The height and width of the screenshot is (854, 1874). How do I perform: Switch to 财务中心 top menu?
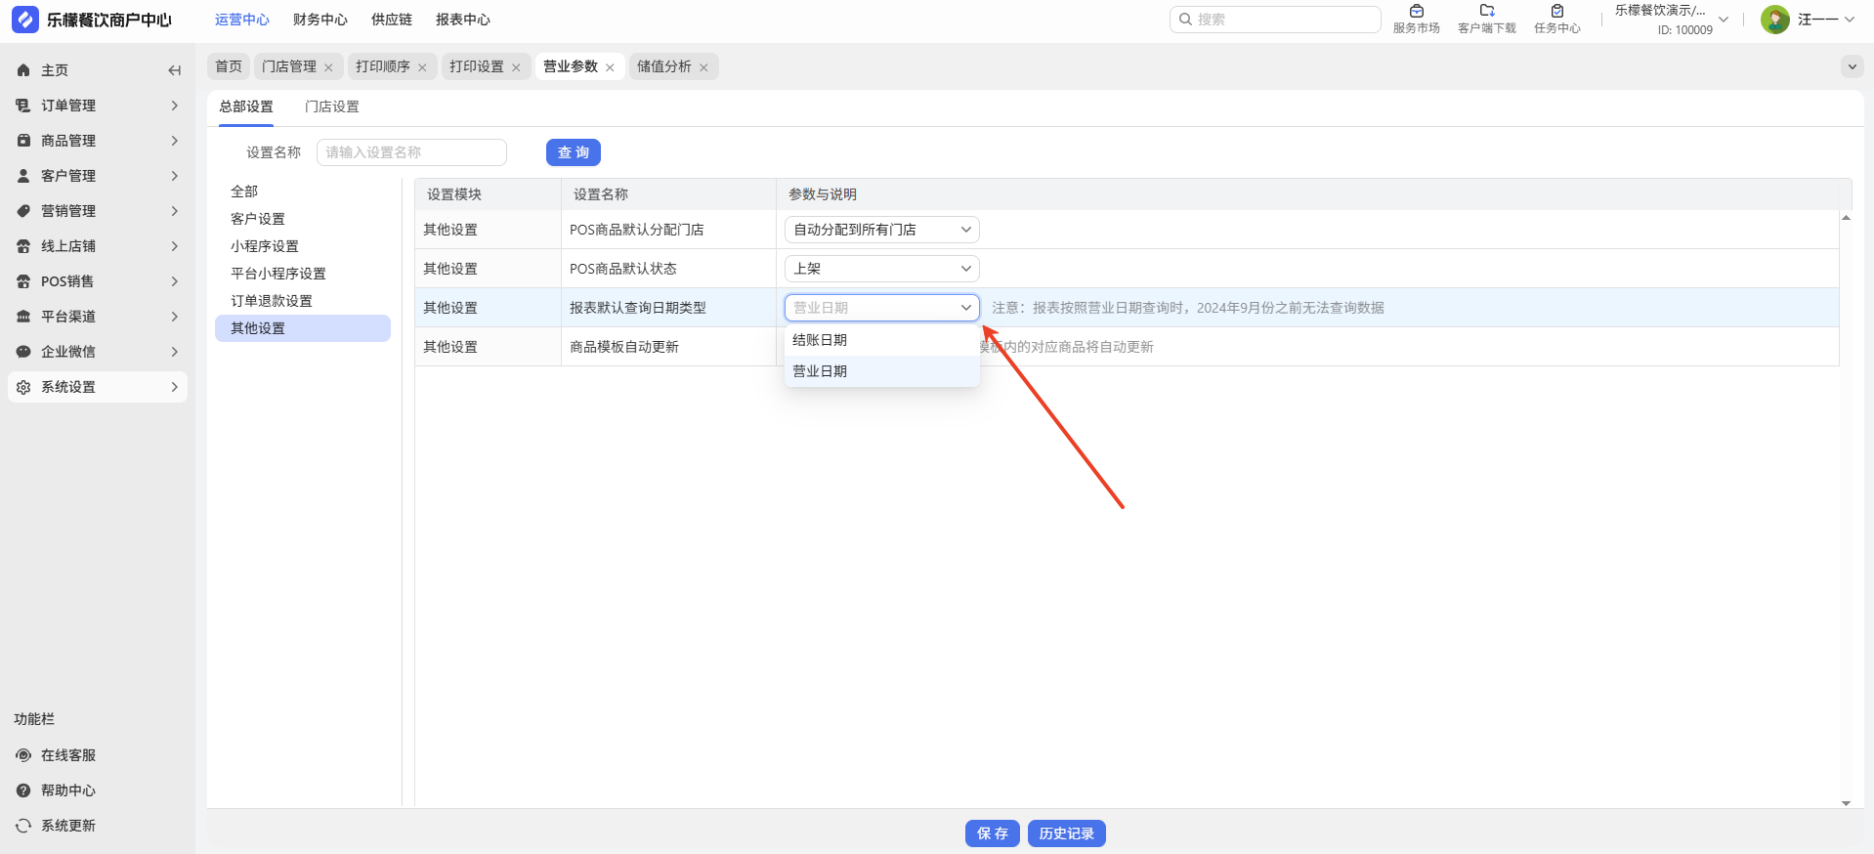(x=320, y=20)
